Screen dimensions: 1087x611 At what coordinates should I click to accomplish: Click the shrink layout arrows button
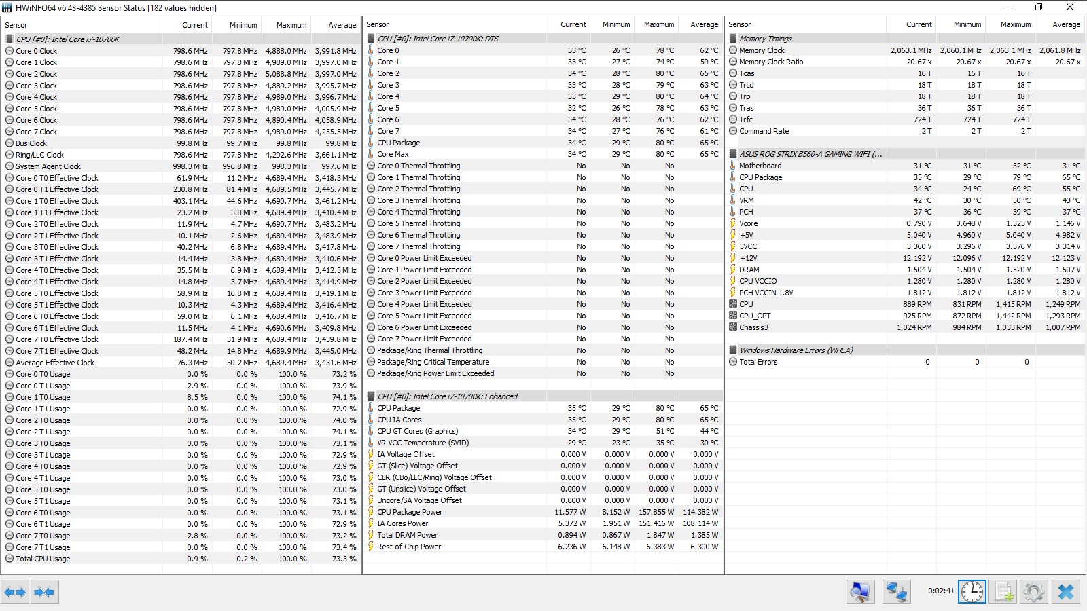coord(45,592)
